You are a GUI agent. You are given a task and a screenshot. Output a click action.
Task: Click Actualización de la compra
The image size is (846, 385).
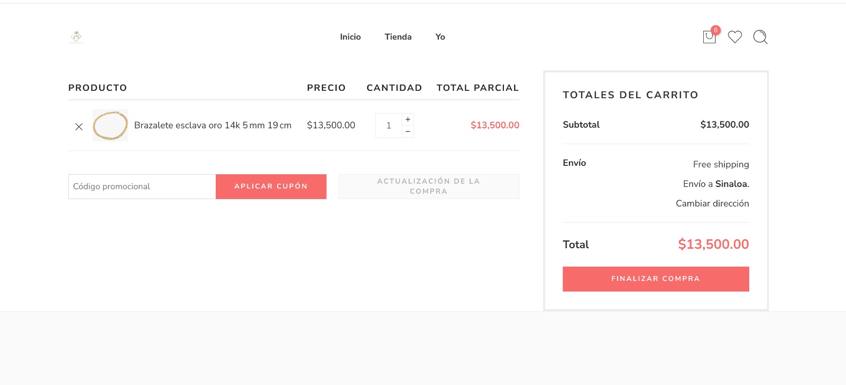click(428, 186)
